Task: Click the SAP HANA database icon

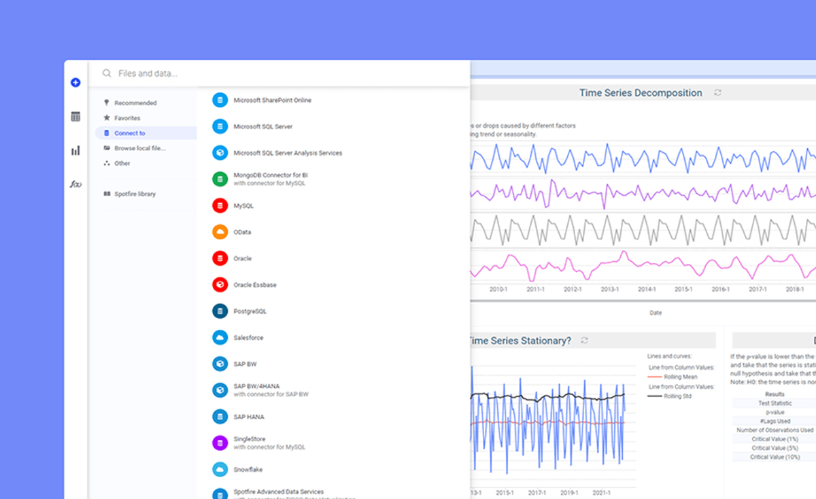Action: point(219,417)
